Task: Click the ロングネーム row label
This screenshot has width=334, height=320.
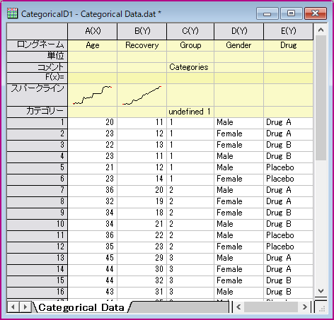Action: pos(38,45)
